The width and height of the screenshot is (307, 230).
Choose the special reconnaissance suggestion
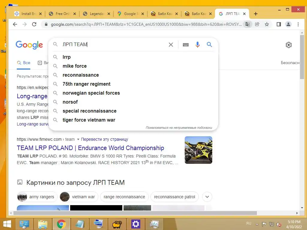133,111
